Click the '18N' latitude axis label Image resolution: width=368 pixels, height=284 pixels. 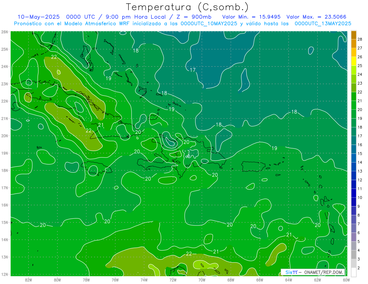pyautogui.click(x=4, y=170)
